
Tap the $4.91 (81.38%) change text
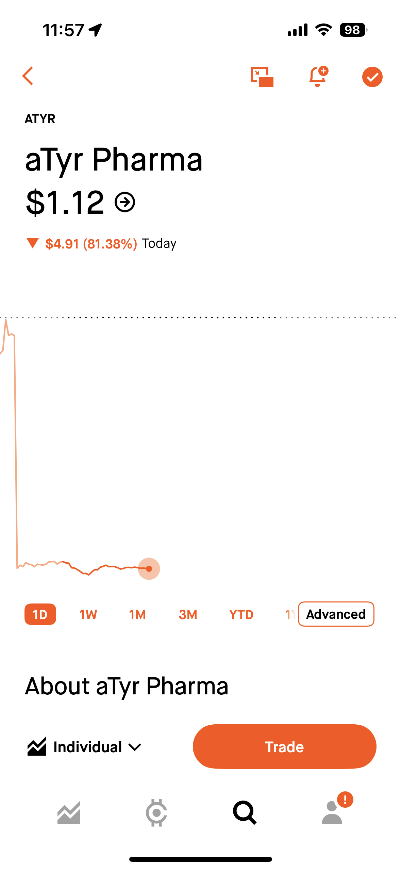(91, 244)
